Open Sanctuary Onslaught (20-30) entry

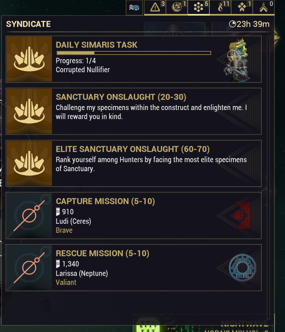coord(121,97)
